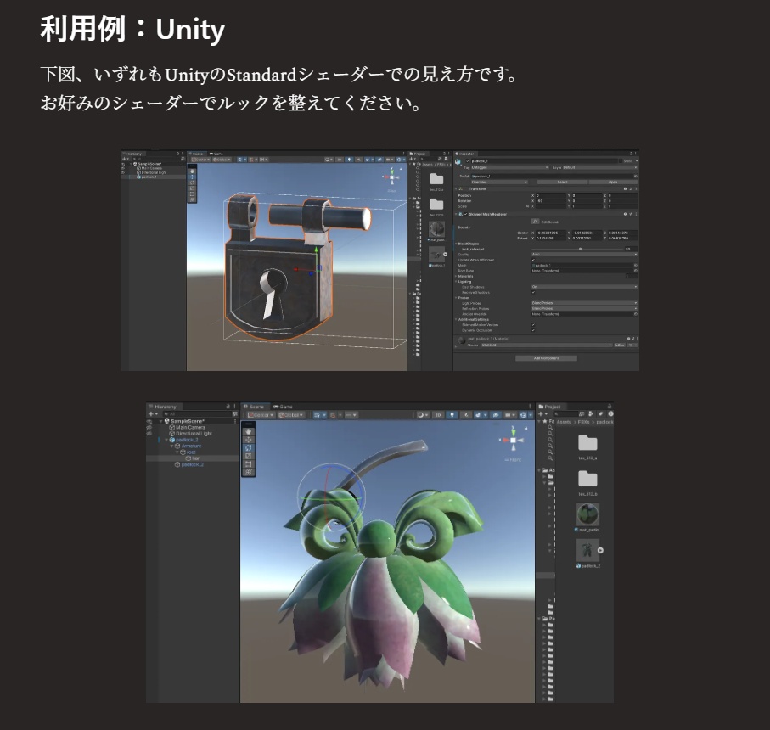Open Quality dropdown set to Auto
Viewport: 770px width, 730px height.
[x=584, y=255]
